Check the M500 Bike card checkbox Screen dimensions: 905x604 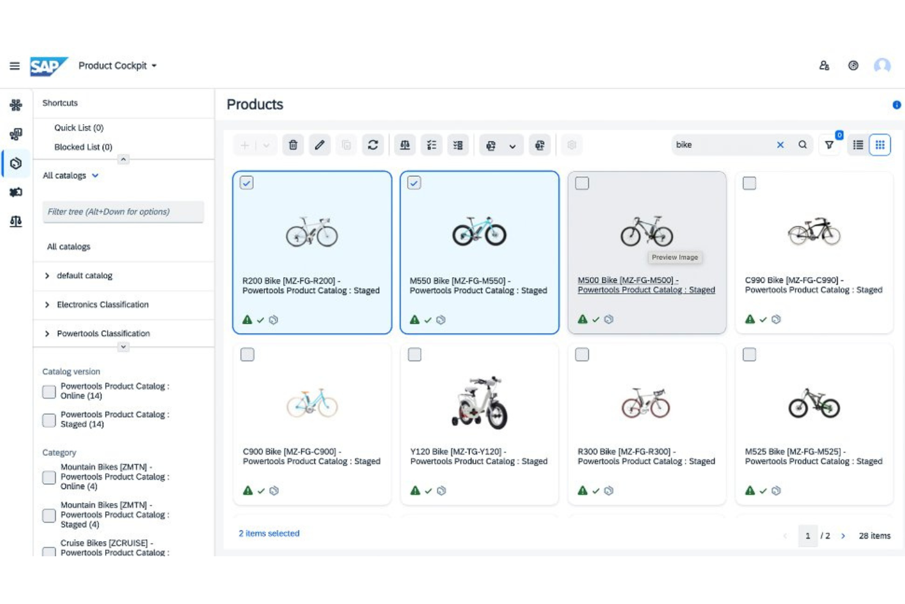[x=582, y=183]
